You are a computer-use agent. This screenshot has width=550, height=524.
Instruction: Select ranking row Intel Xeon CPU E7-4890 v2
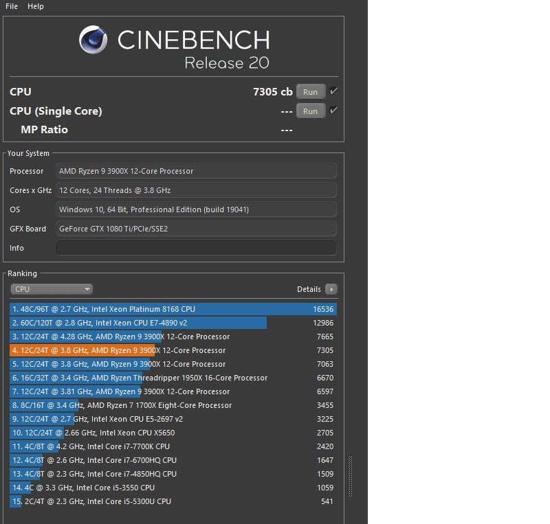click(173, 323)
